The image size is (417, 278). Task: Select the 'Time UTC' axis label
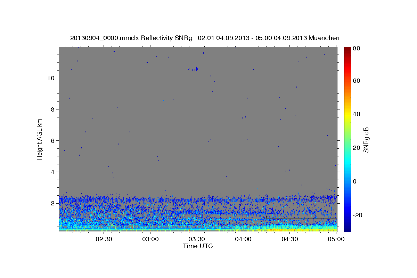point(198,246)
